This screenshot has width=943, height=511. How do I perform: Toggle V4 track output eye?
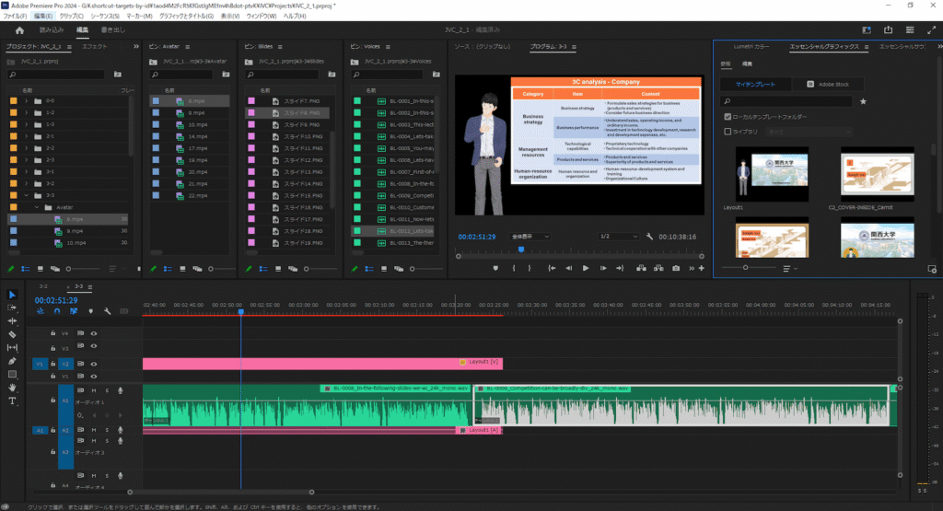click(x=94, y=333)
